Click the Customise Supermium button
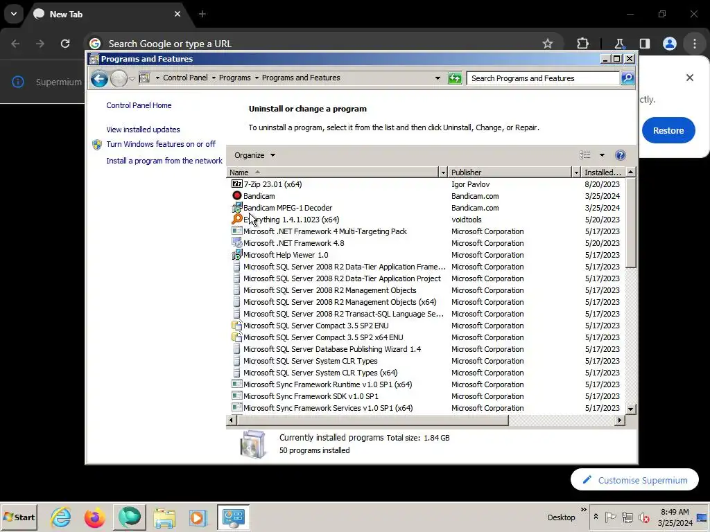Image resolution: width=710 pixels, height=532 pixels. pyautogui.click(x=634, y=480)
